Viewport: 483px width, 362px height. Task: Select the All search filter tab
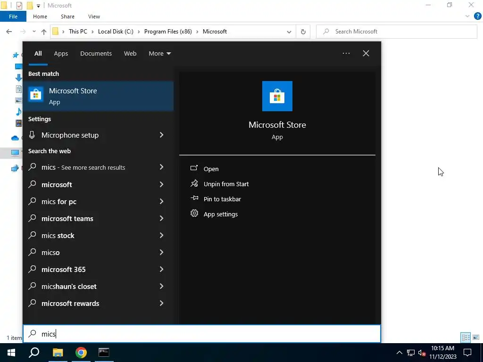point(38,54)
